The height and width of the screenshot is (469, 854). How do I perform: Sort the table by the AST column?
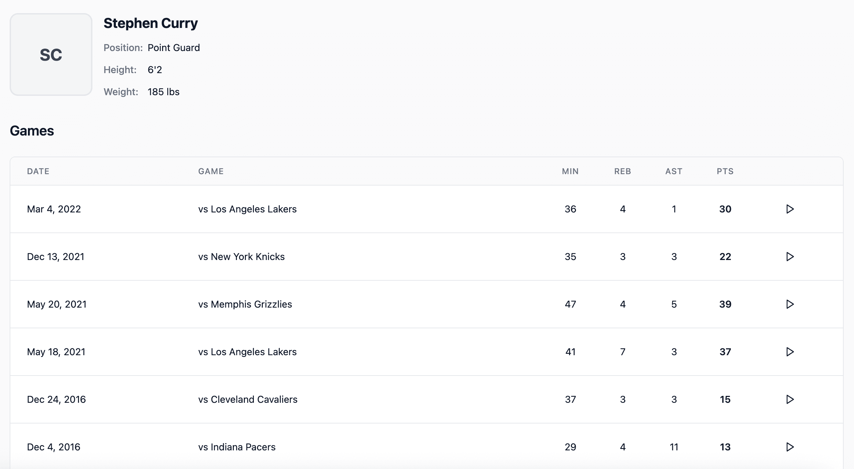pyautogui.click(x=674, y=171)
